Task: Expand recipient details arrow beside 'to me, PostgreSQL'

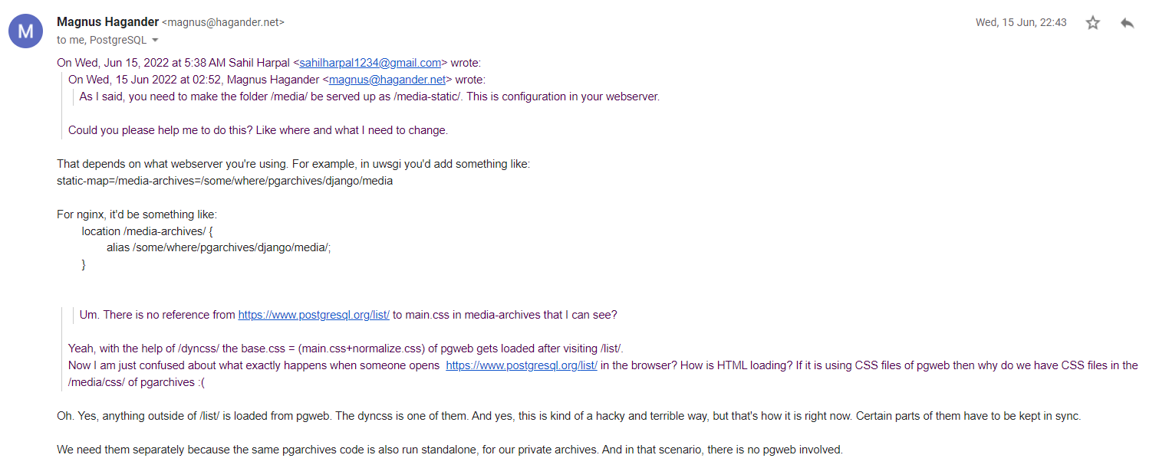Action: (x=155, y=40)
